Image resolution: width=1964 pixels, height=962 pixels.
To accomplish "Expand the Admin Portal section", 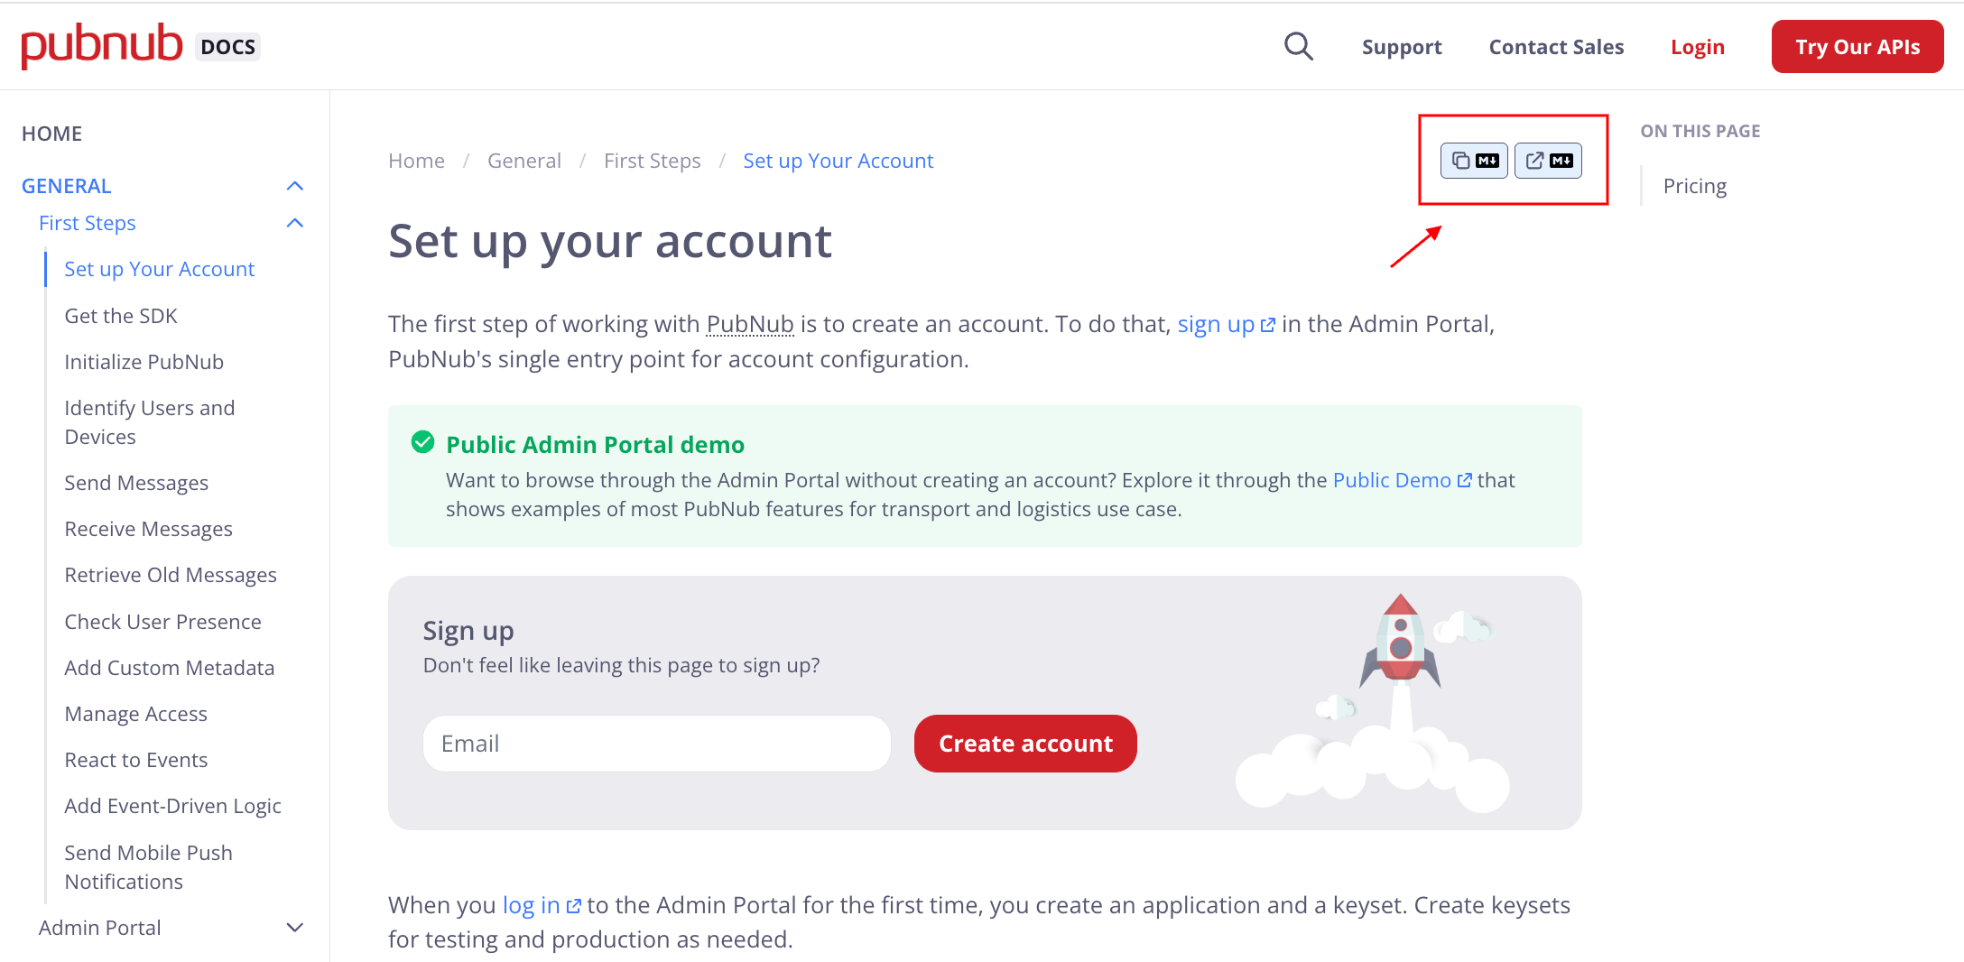I will click(295, 927).
